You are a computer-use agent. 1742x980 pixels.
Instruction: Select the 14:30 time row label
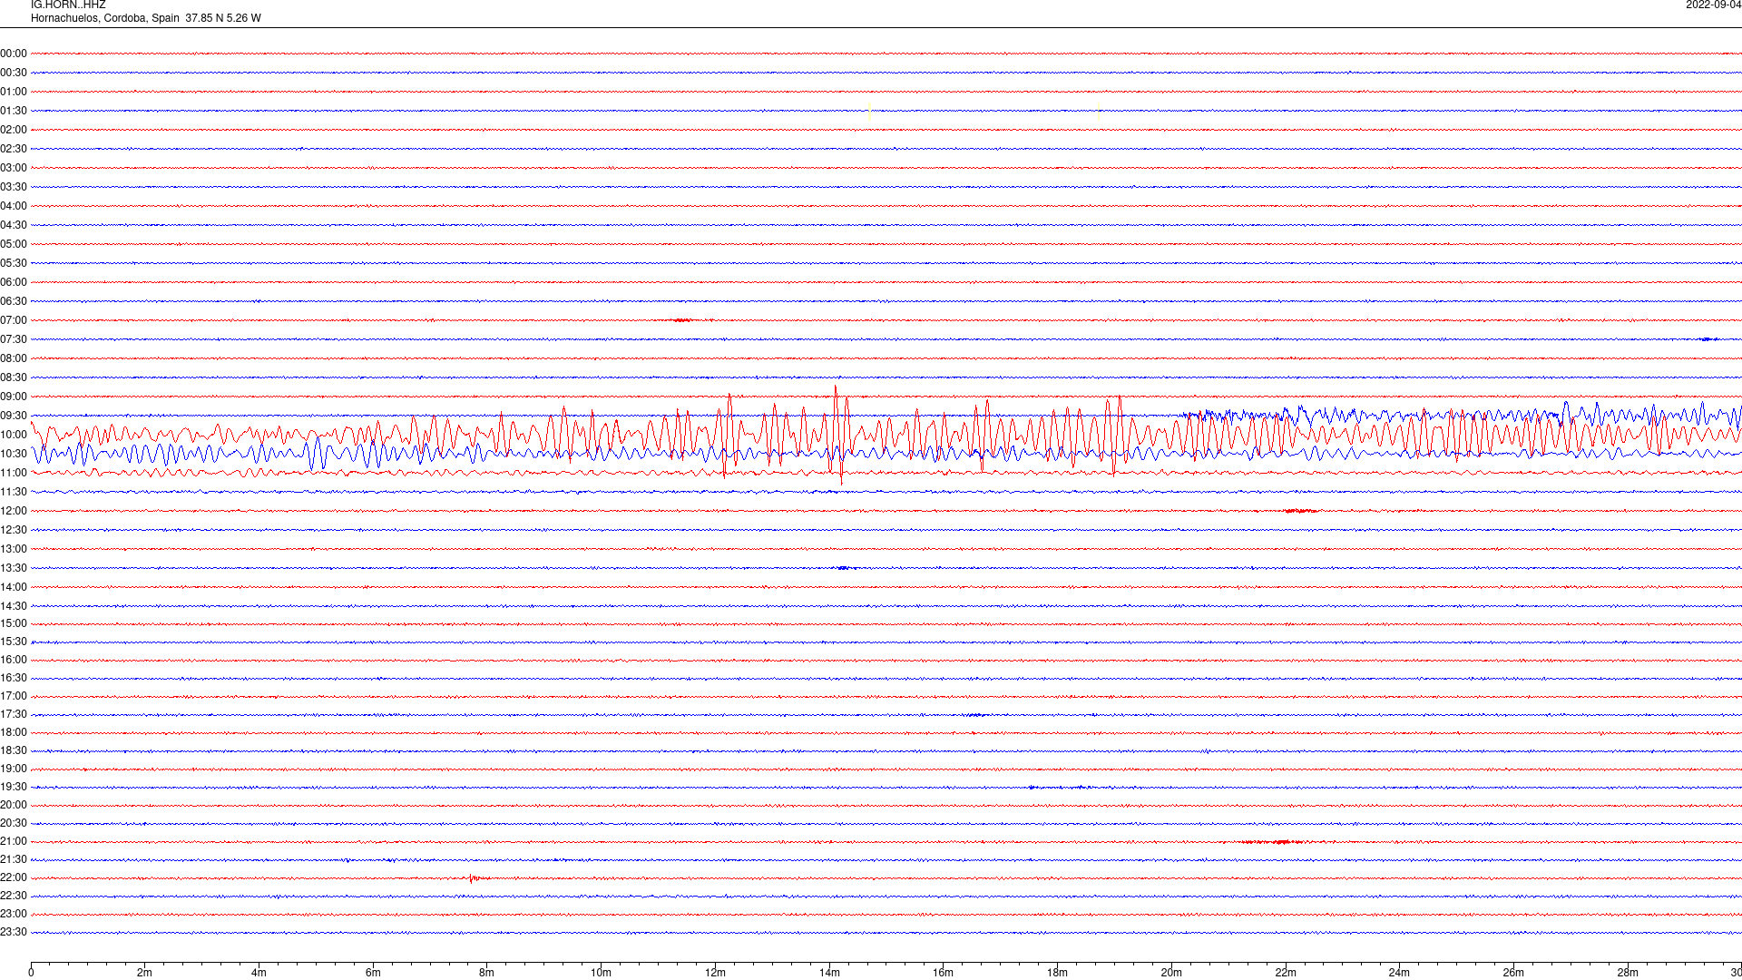click(x=14, y=606)
